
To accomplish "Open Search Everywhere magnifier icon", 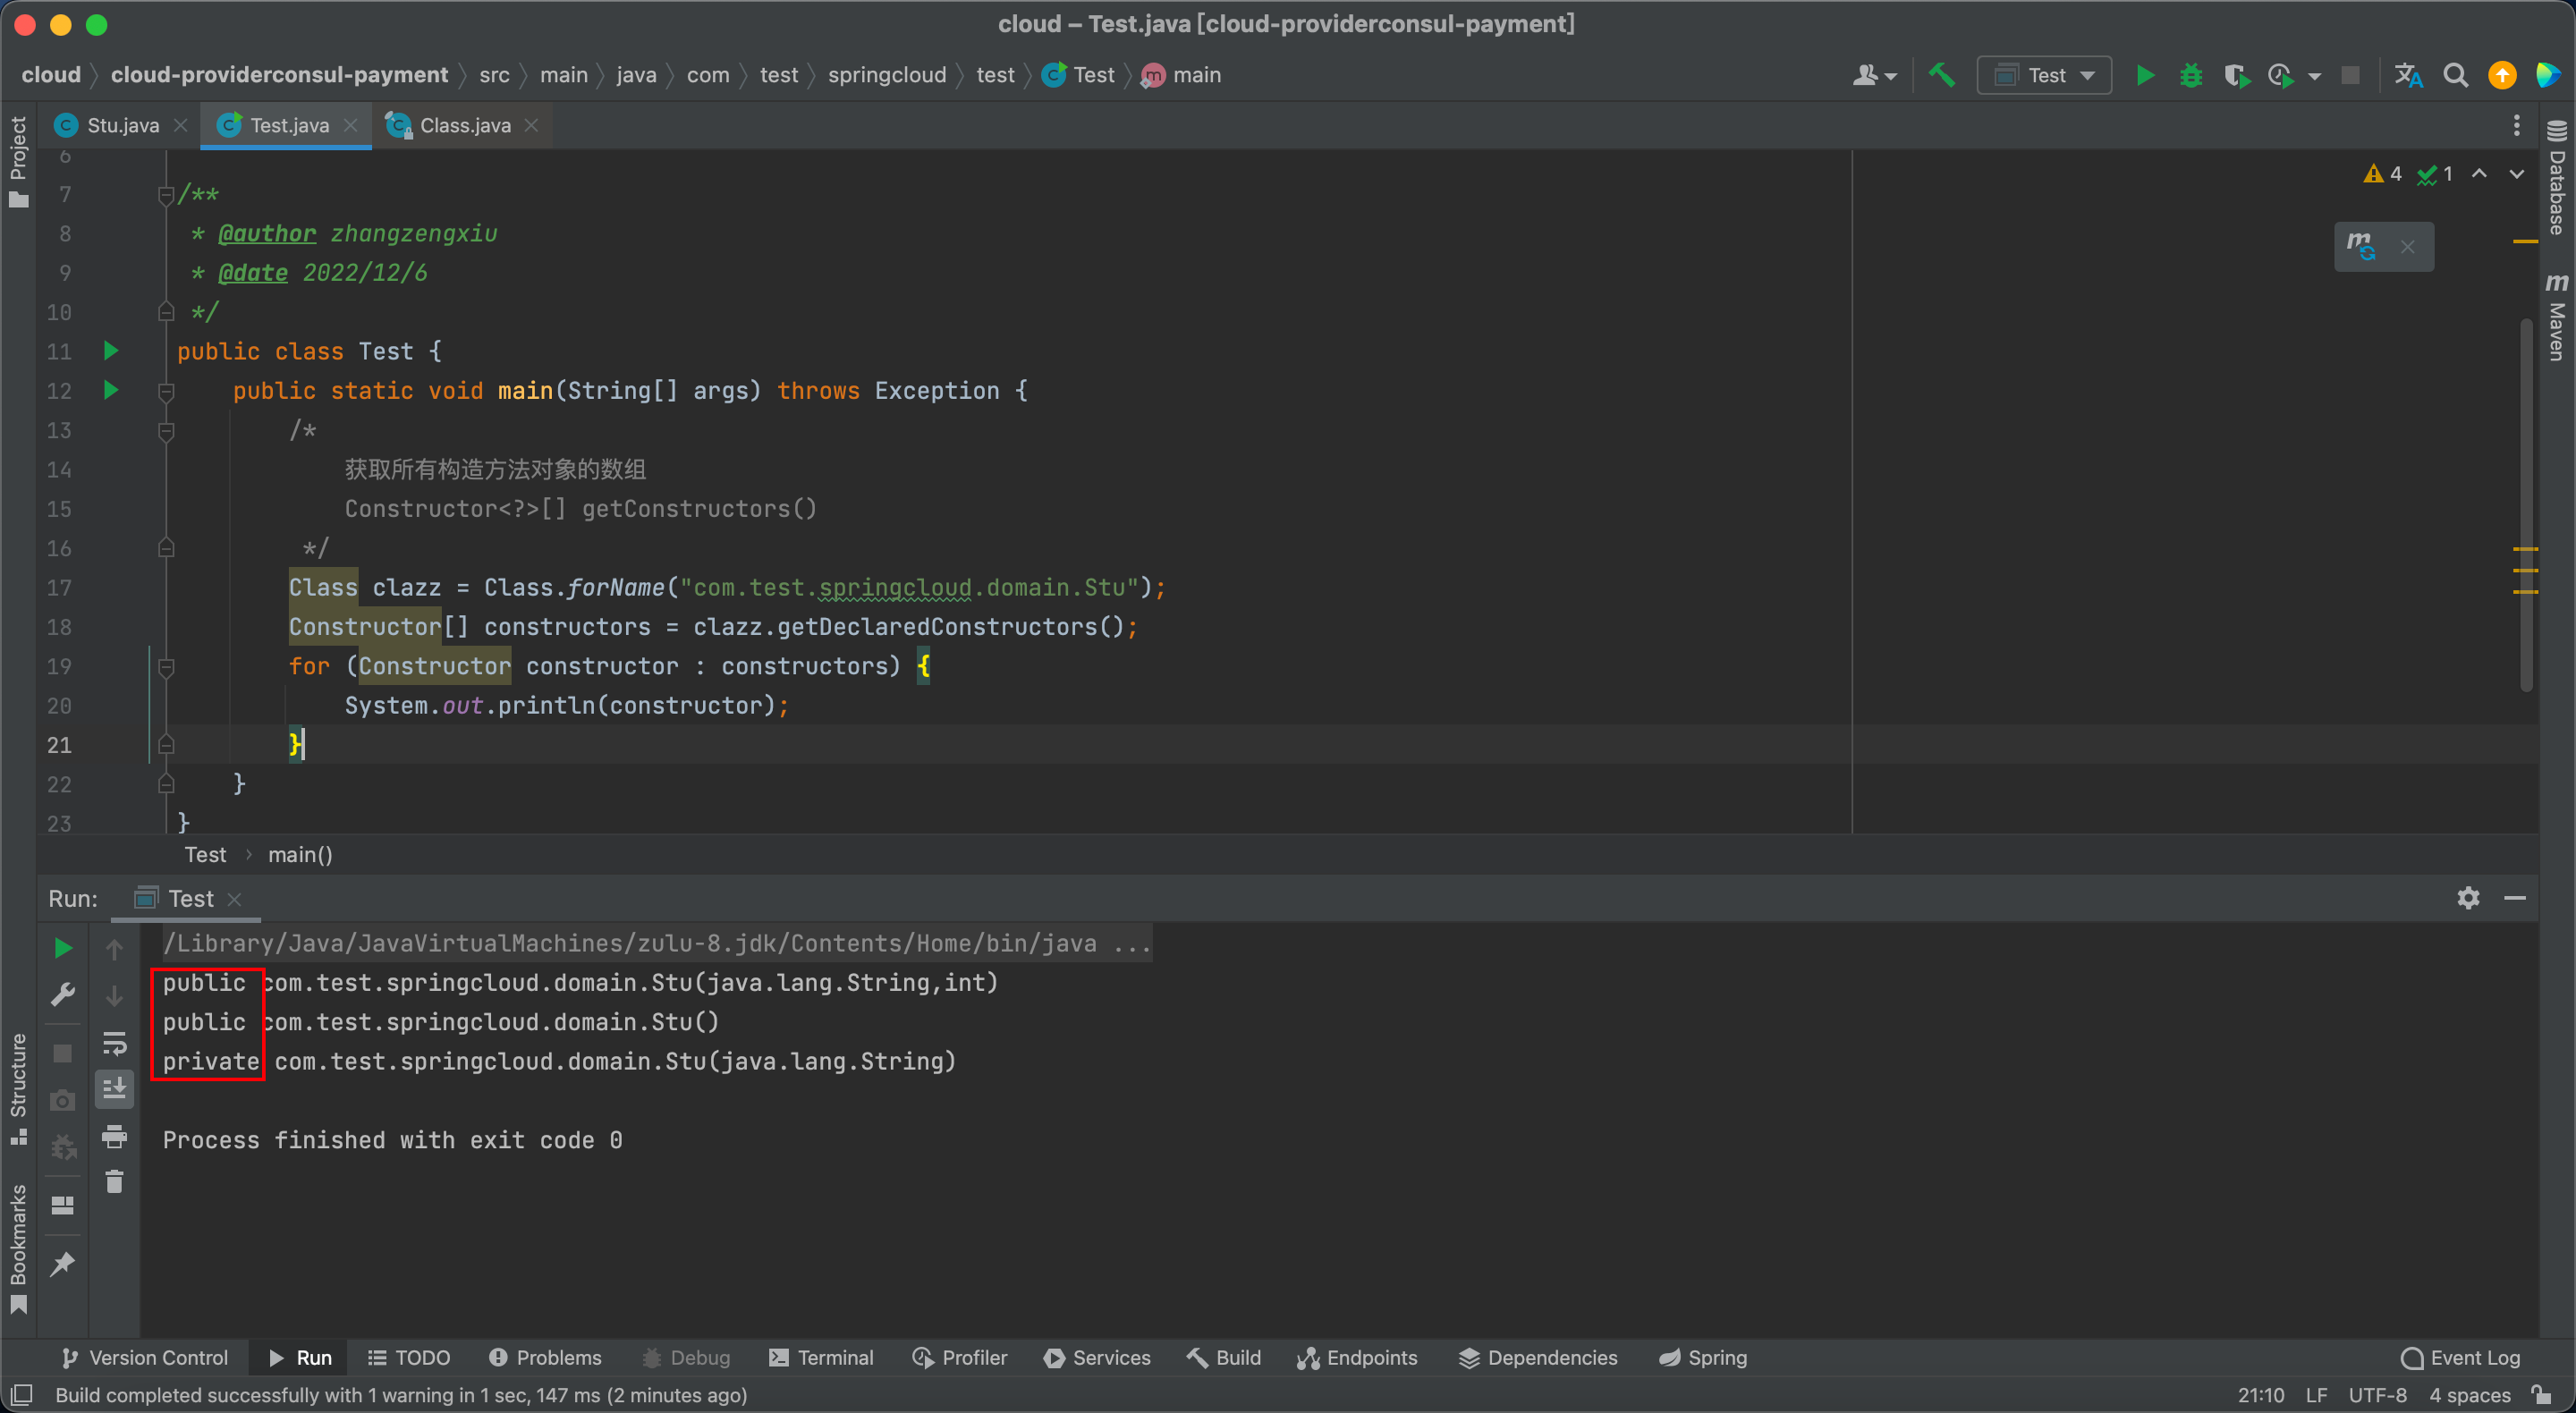I will pos(2455,75).
